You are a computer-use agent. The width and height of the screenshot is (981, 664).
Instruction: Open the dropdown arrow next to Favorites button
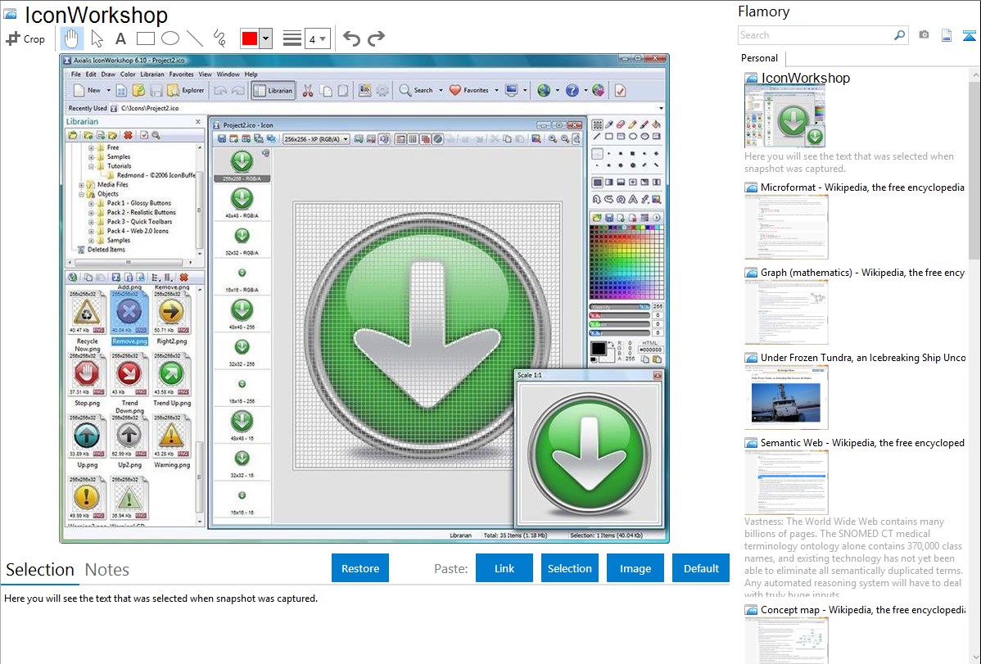(497, 91)
